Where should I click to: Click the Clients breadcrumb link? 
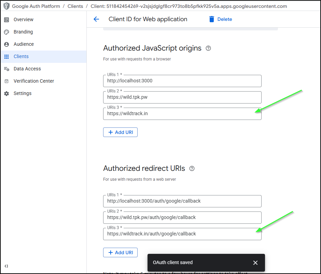tap(75, 6)
